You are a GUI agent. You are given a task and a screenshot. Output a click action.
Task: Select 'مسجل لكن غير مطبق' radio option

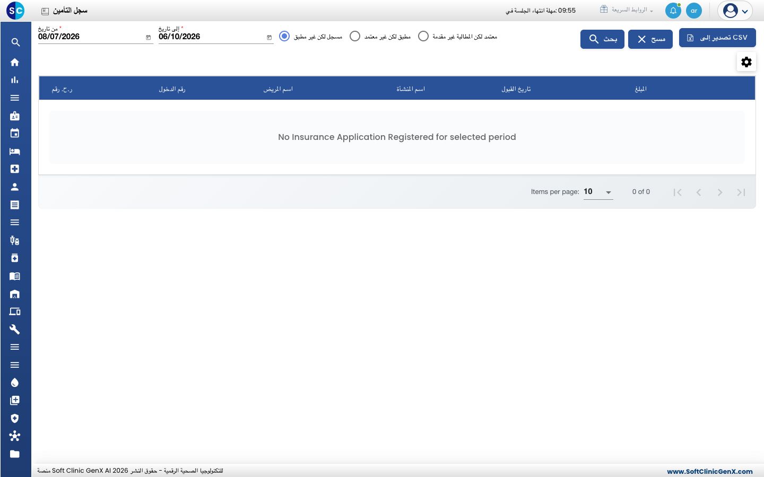284,36
